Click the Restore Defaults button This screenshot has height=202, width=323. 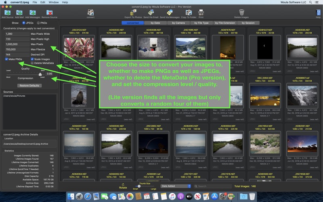point(29,86)
